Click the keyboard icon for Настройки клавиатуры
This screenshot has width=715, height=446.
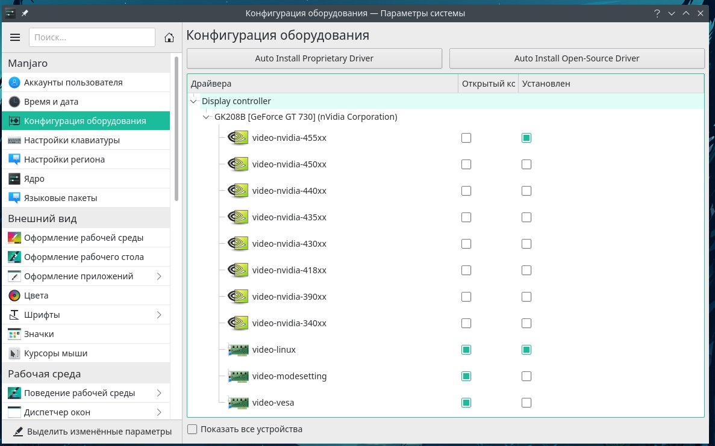click(14, 140)
